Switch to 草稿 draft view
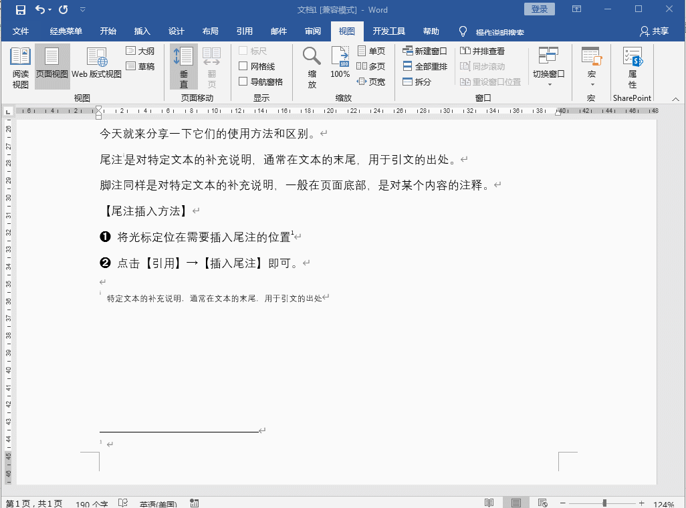Viewport: 686px width, 508px height. 140,67
